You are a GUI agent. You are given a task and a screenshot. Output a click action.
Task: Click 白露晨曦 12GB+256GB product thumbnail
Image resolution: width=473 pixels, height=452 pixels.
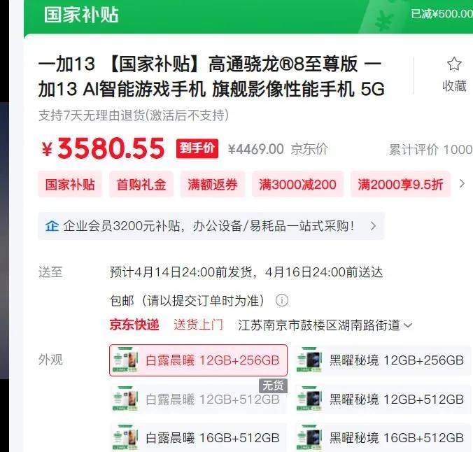pos(125,360)
